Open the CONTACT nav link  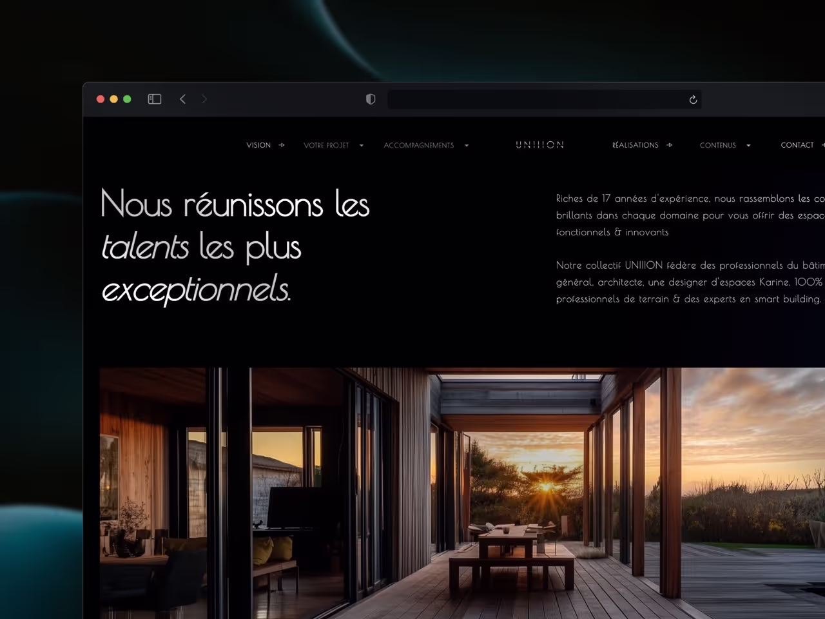pyautogui.click(x=797, y=145)
